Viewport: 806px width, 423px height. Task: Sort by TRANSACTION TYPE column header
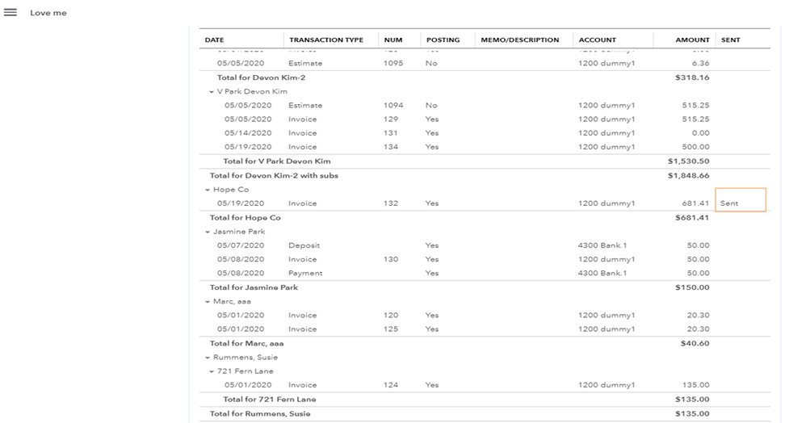(326, 40)
